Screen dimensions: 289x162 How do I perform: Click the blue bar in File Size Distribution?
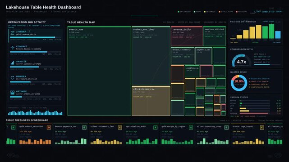[x=278, y=35]
